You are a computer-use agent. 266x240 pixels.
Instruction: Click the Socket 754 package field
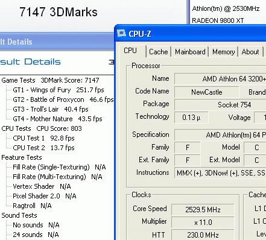pyautogui.click(x=220, y=105)
